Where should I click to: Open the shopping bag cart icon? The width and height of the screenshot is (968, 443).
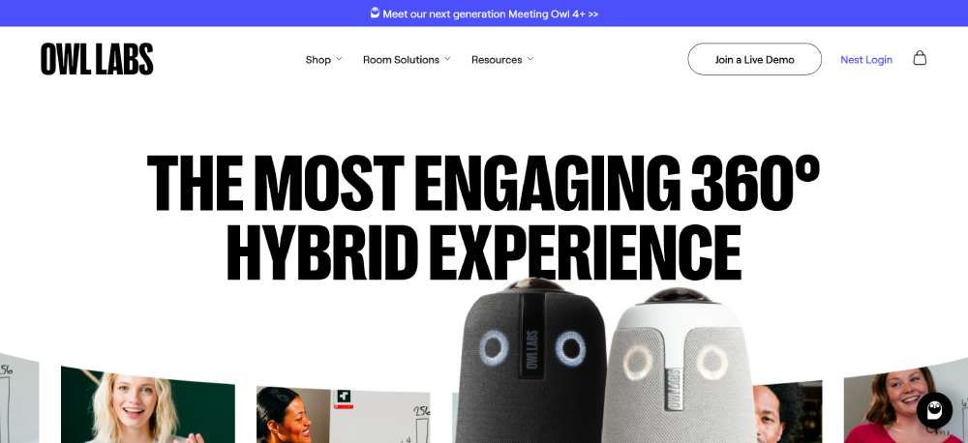click(x=920, y=59)
